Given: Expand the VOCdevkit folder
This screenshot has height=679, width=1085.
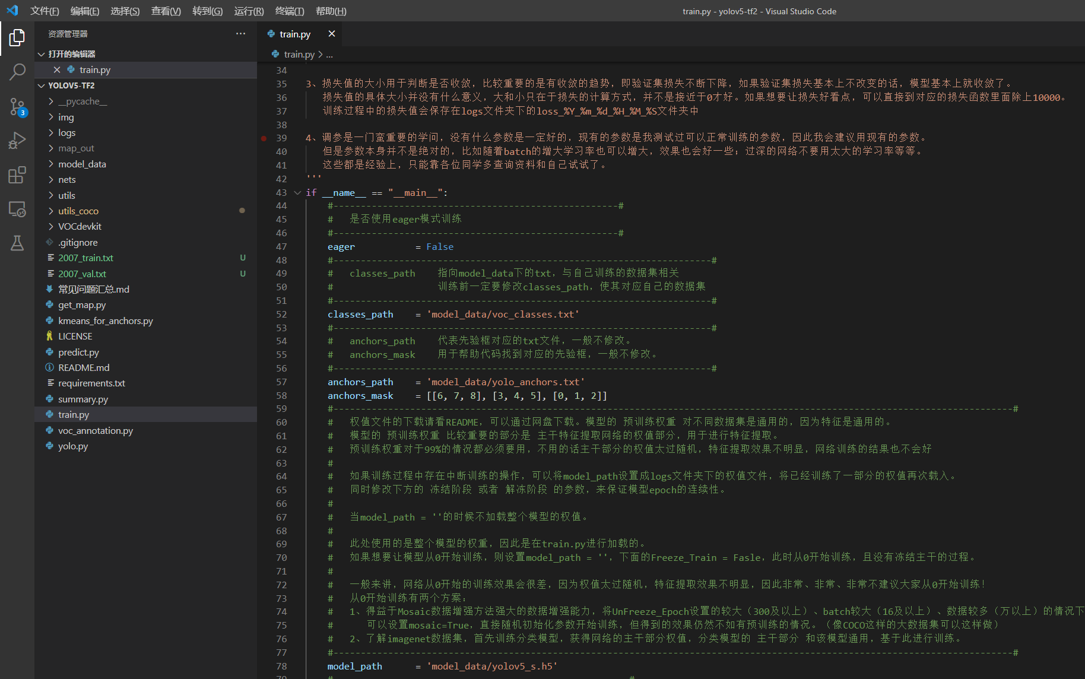Looking at the screenshot, I should coord(51,226).
